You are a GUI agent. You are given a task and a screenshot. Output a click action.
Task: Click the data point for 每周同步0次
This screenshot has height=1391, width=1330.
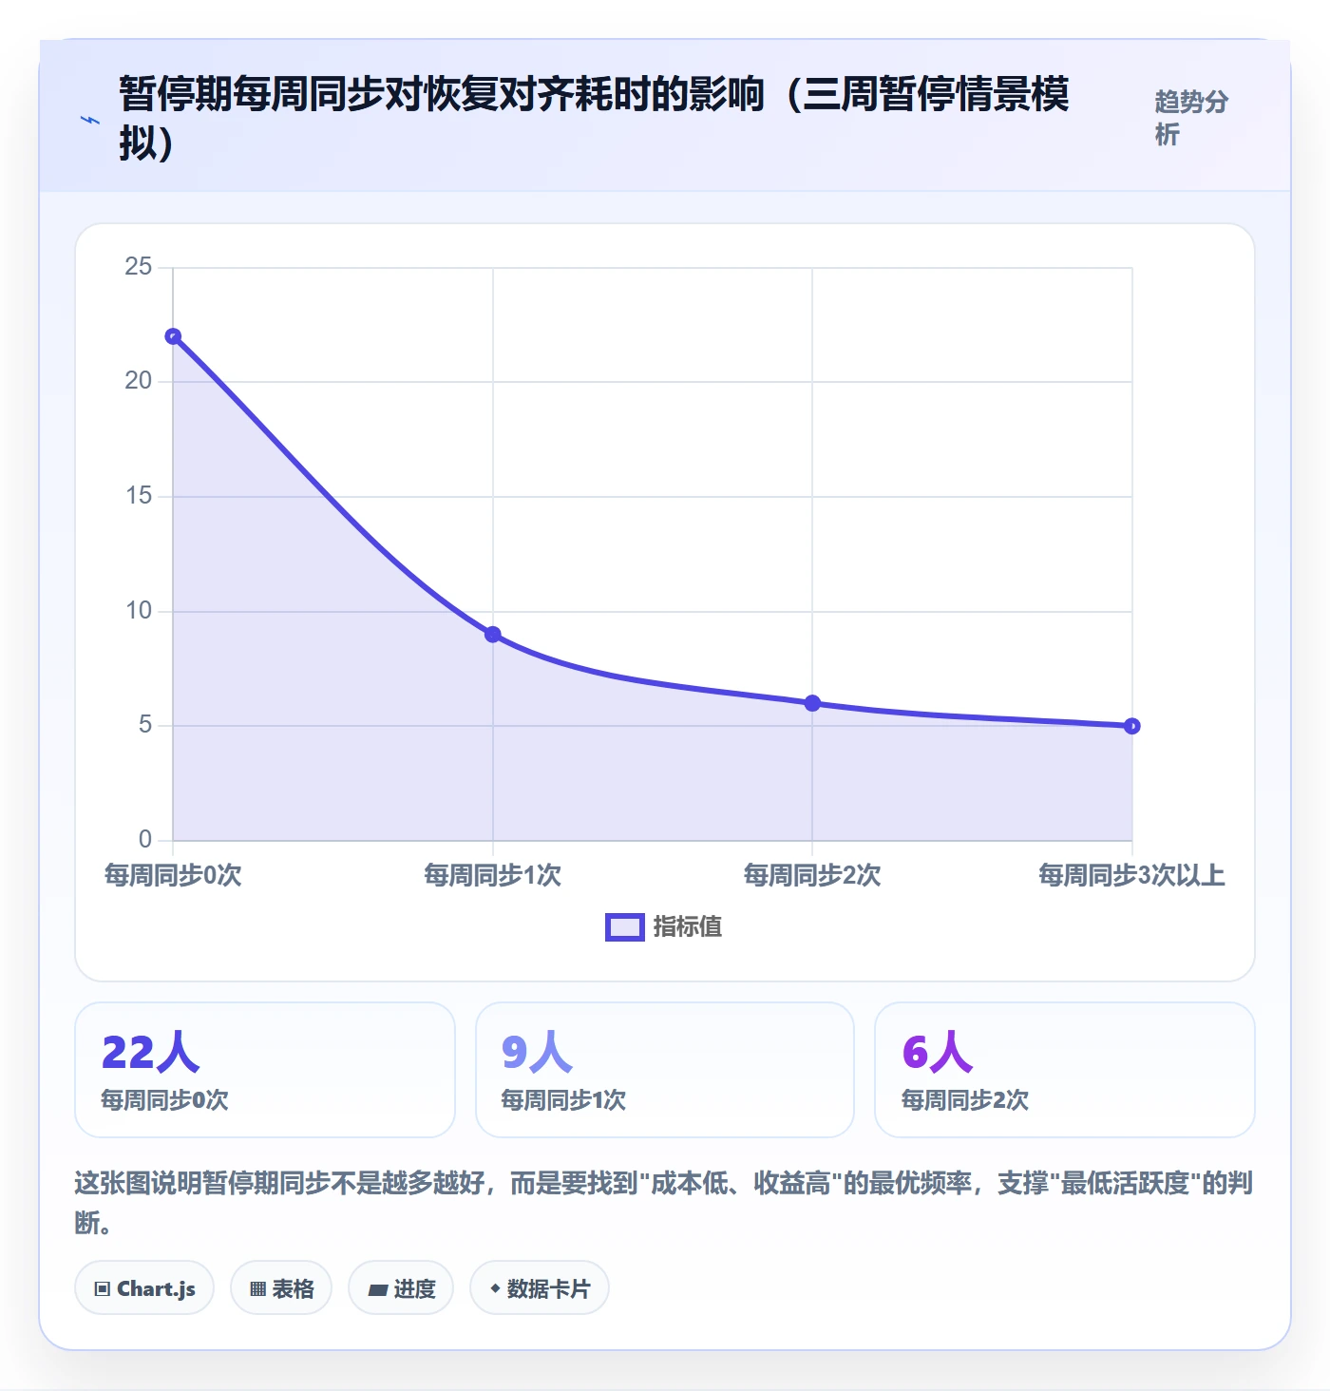[173, 336]
